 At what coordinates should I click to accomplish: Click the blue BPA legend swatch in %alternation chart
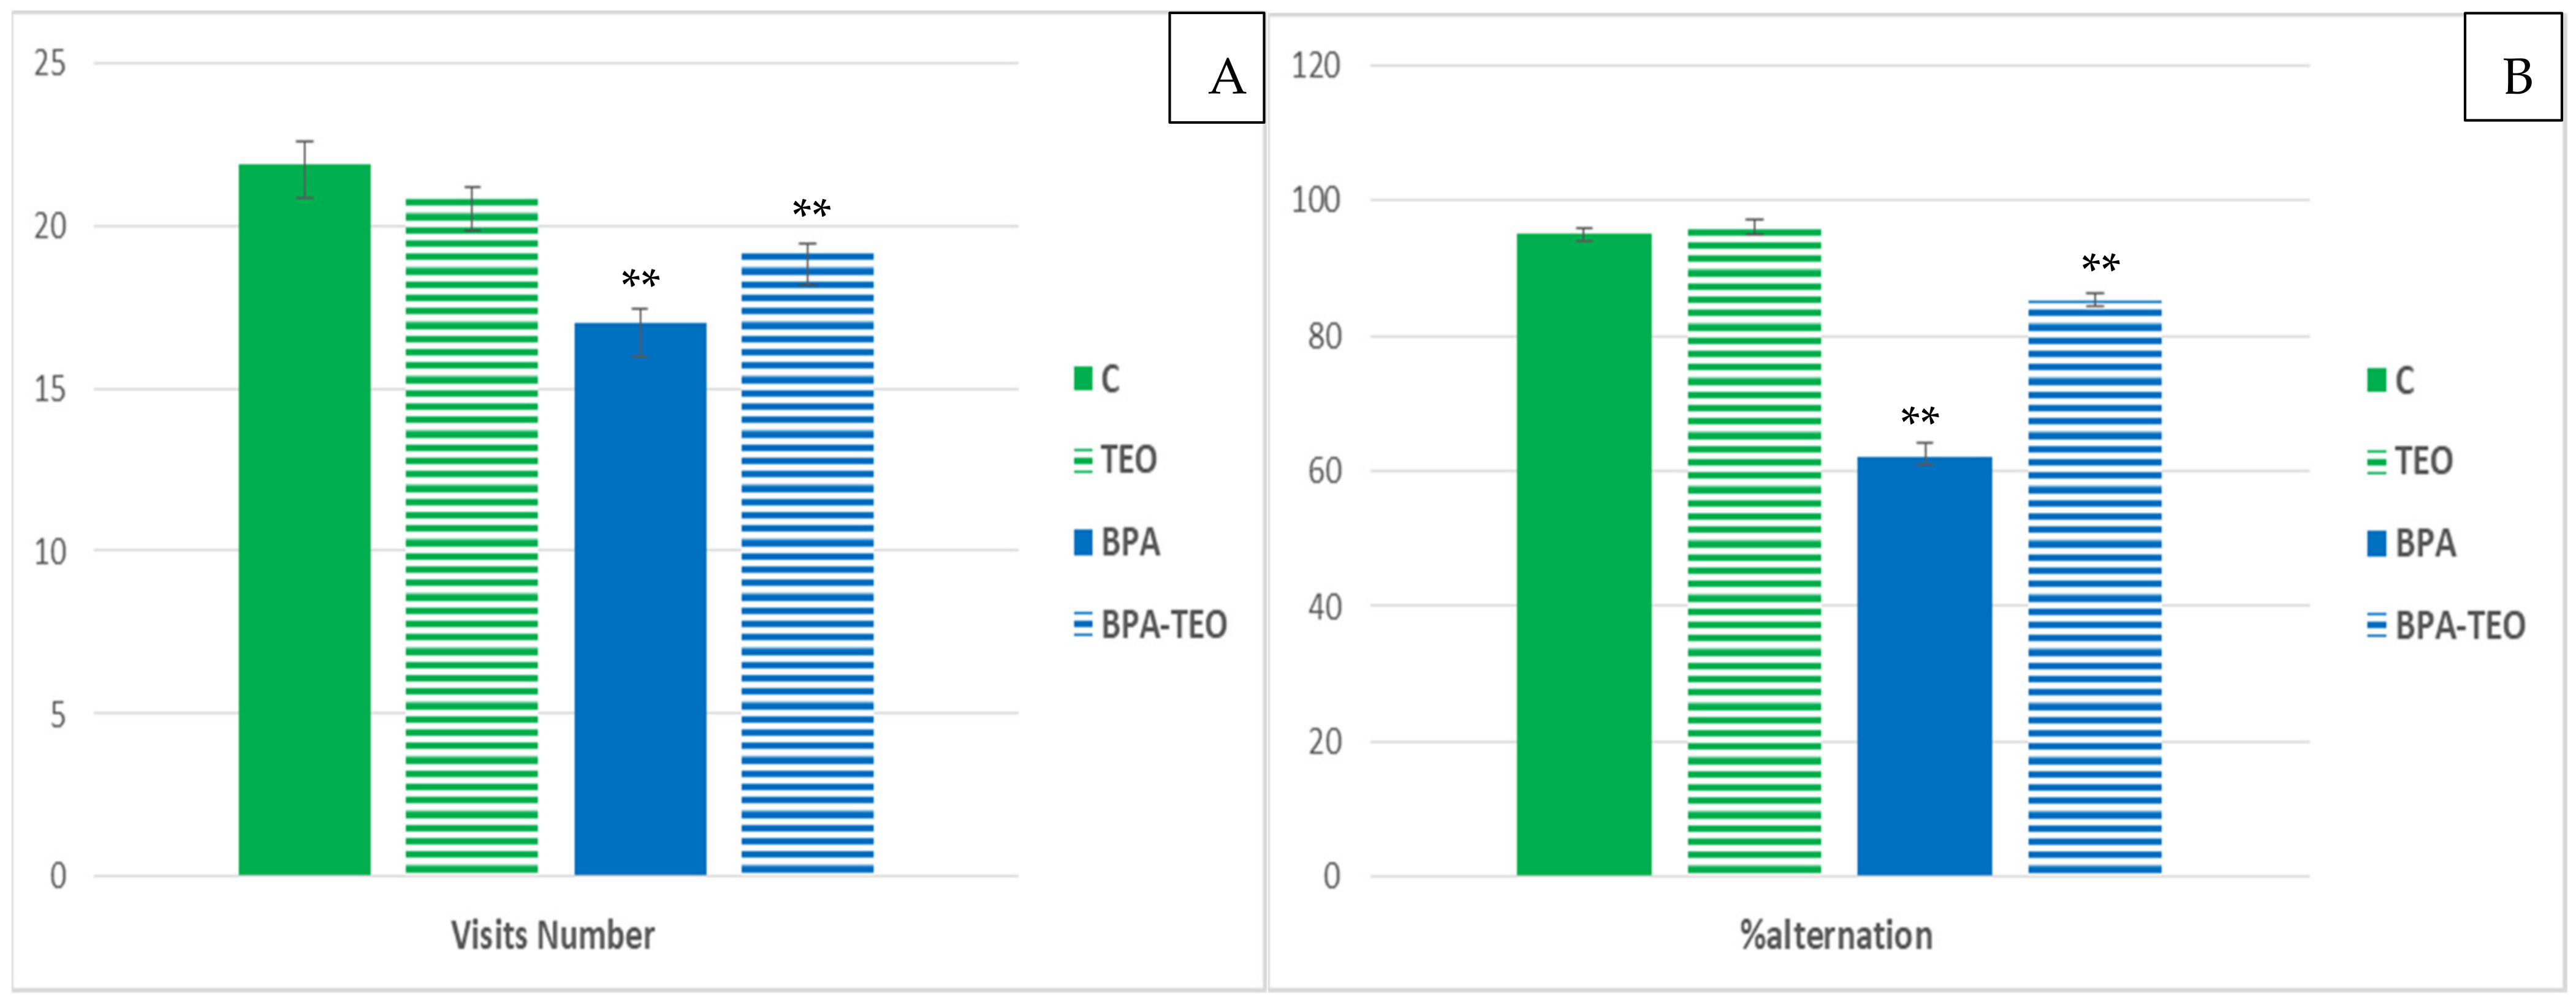(x=2377, y=543)
